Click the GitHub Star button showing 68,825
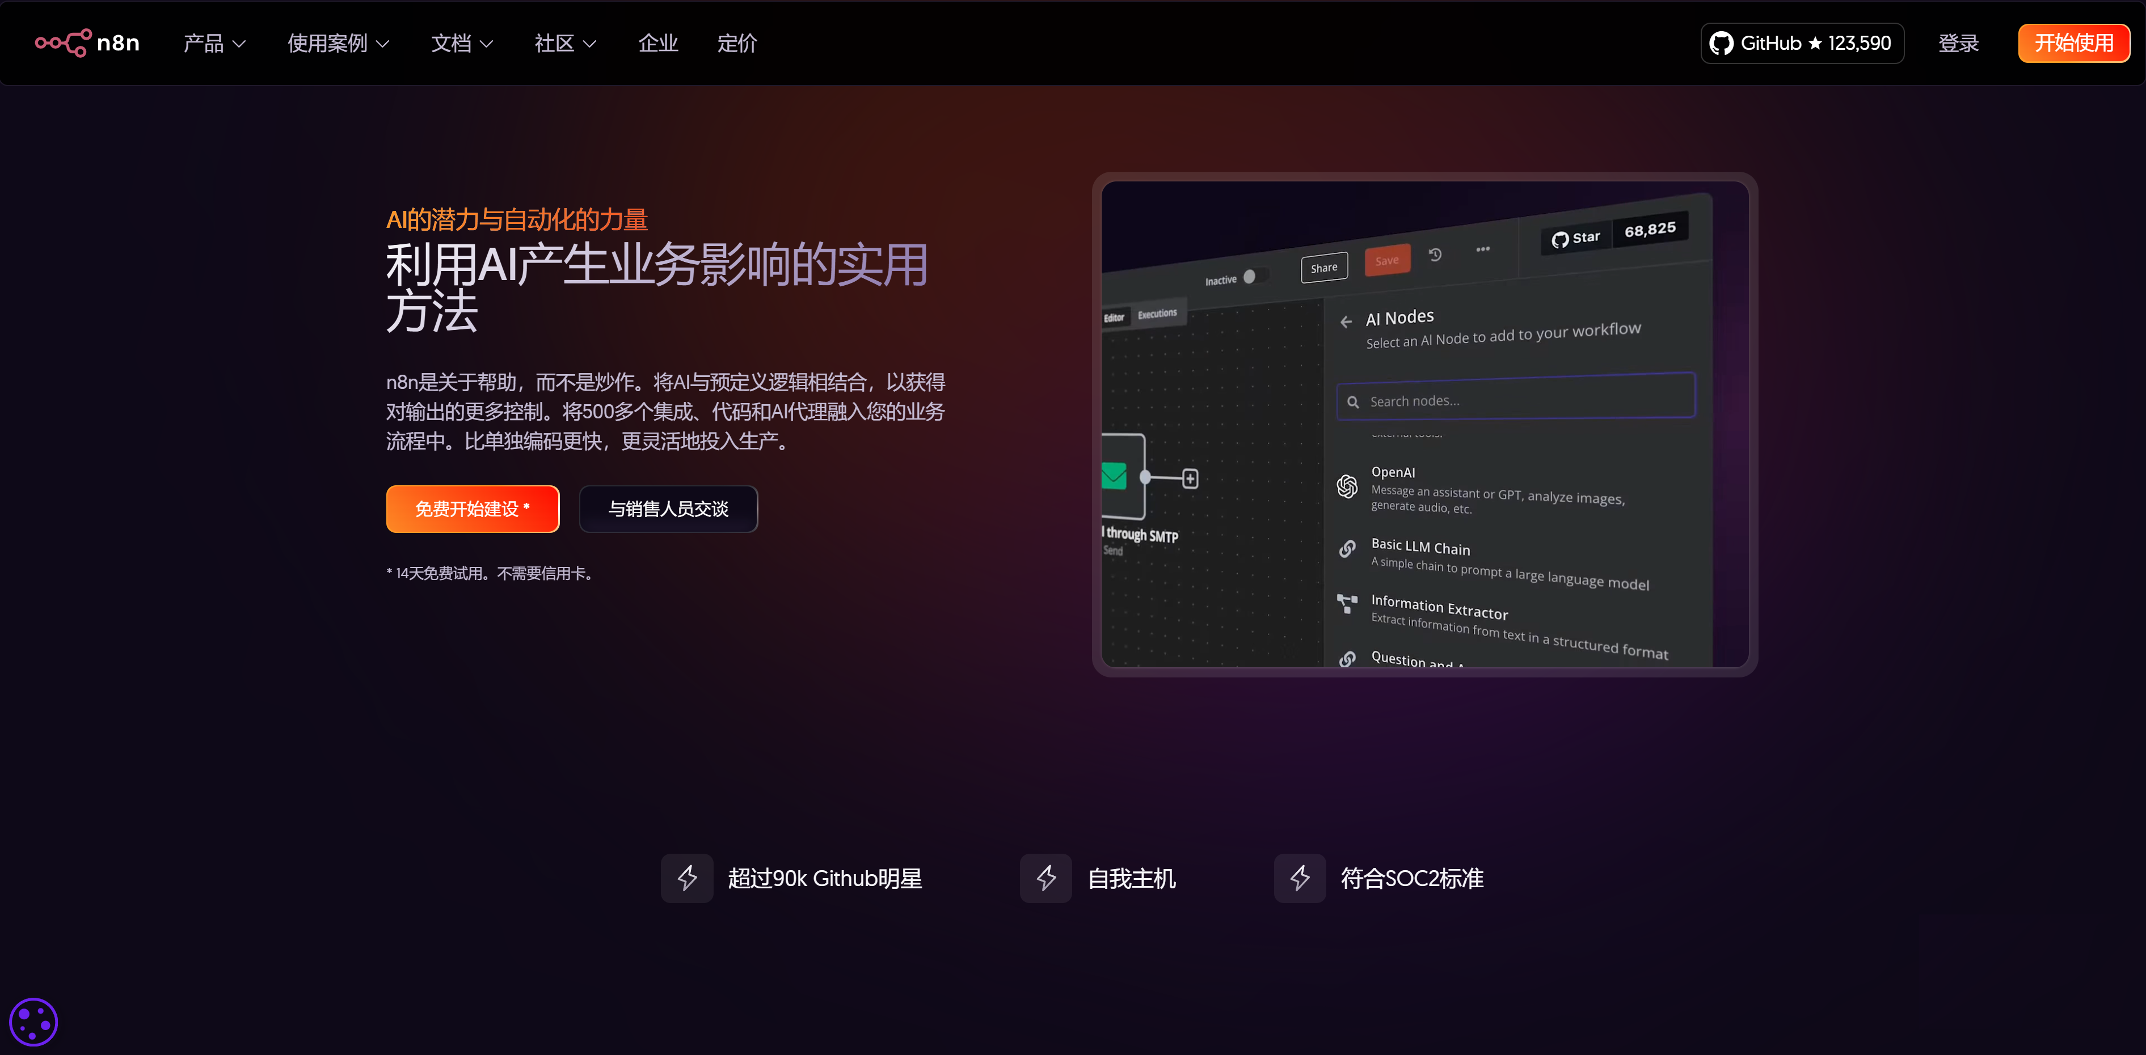Image resolution: width=2146 pixels, height=1055 pixels. click(1614, 233)
